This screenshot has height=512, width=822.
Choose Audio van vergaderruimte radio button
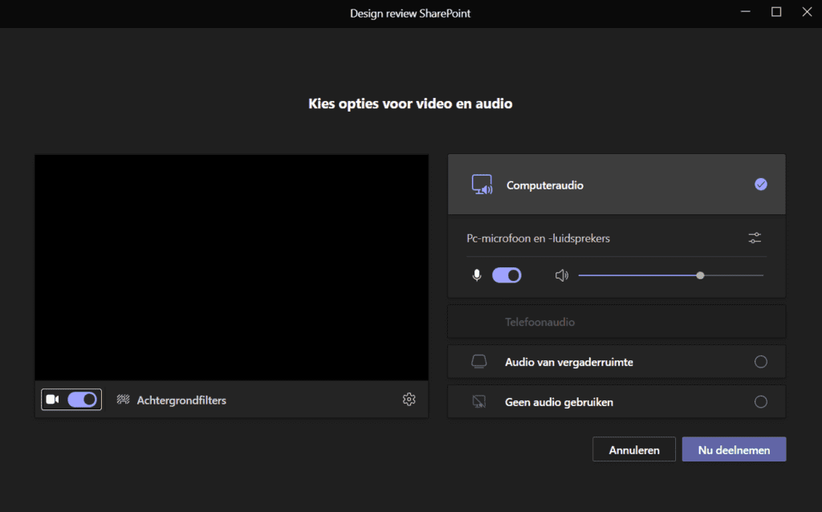[761, 362]
